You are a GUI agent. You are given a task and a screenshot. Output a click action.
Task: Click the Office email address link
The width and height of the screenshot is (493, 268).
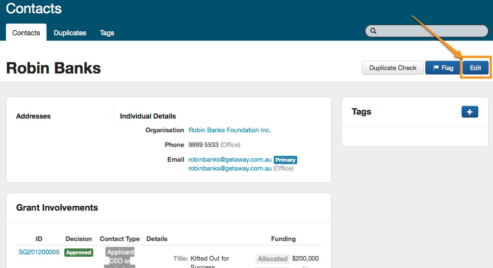tap(230, 169)
